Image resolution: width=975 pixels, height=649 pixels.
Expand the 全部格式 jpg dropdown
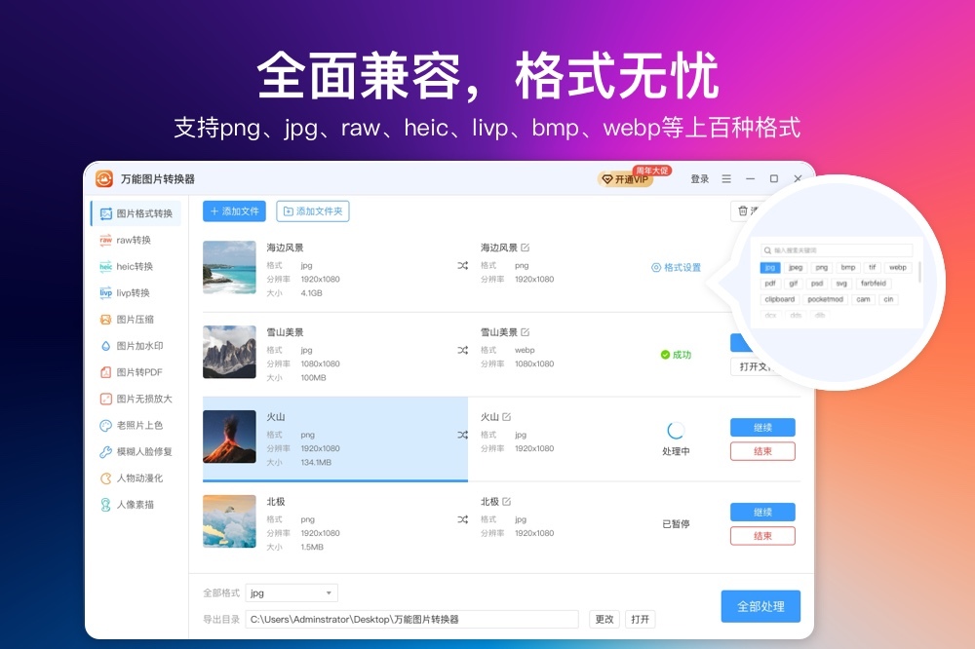click(x=292, y=593)
